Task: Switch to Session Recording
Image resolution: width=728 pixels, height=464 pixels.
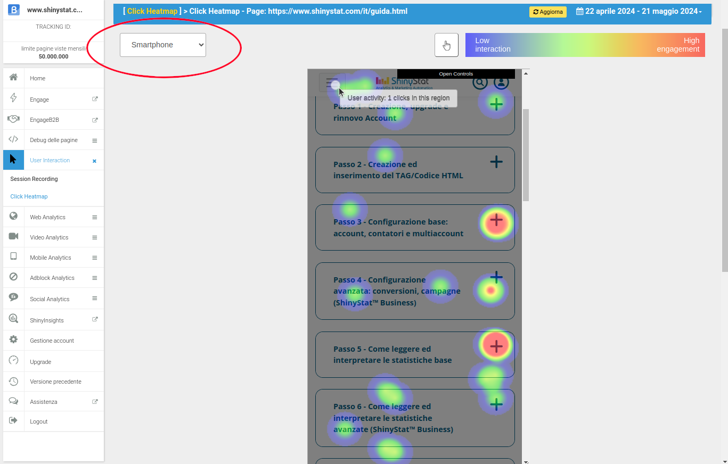Action: point(33,179)
